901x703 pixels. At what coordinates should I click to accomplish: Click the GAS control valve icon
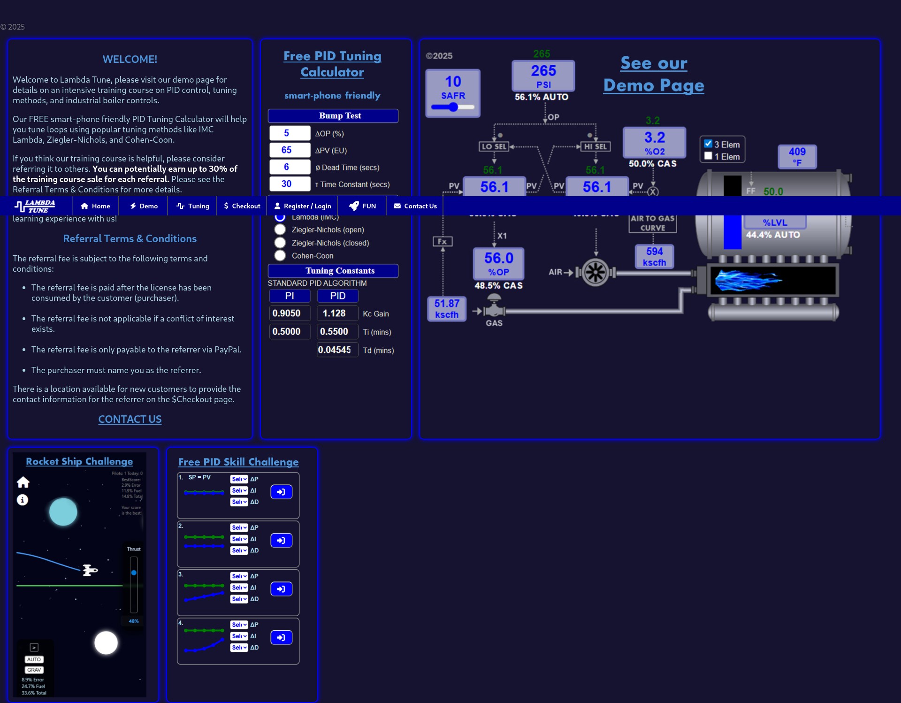(494, 306)
